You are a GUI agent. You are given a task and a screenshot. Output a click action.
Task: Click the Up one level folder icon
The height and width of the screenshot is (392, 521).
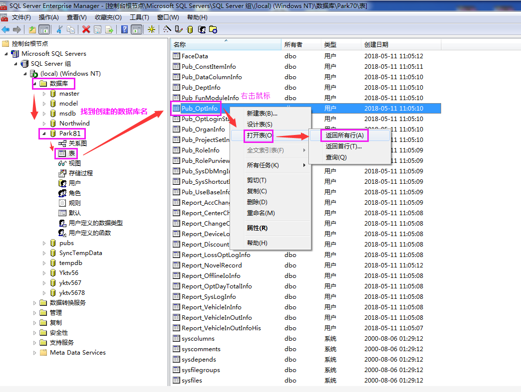pos(32,30)
